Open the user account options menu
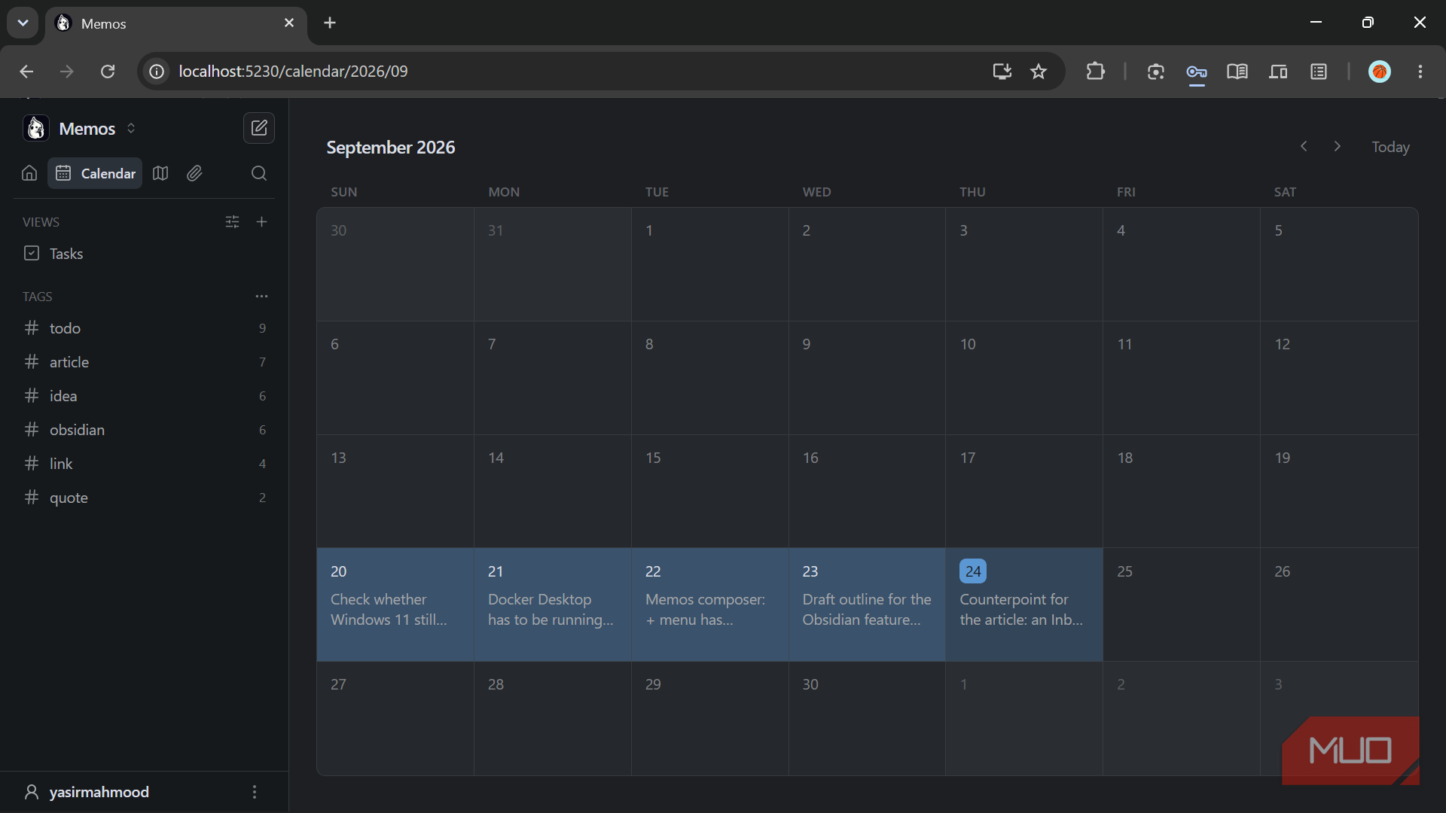The image size is (1446, 813). click(255, 792)
